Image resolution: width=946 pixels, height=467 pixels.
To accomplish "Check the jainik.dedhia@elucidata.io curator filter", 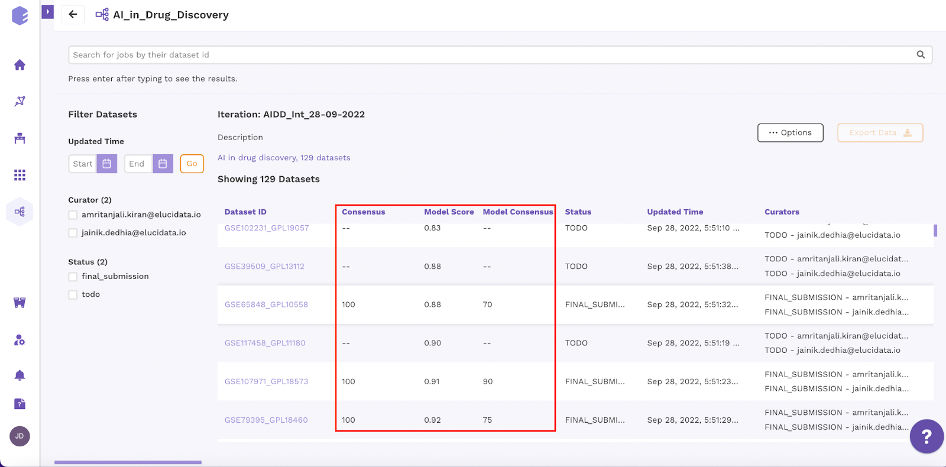I will coord(73,233).
